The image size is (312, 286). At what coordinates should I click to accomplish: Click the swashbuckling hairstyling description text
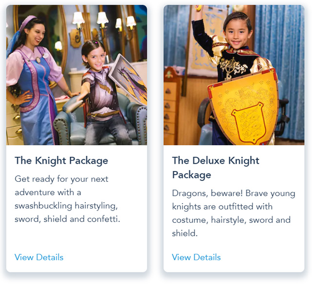(x=67, y=199)
